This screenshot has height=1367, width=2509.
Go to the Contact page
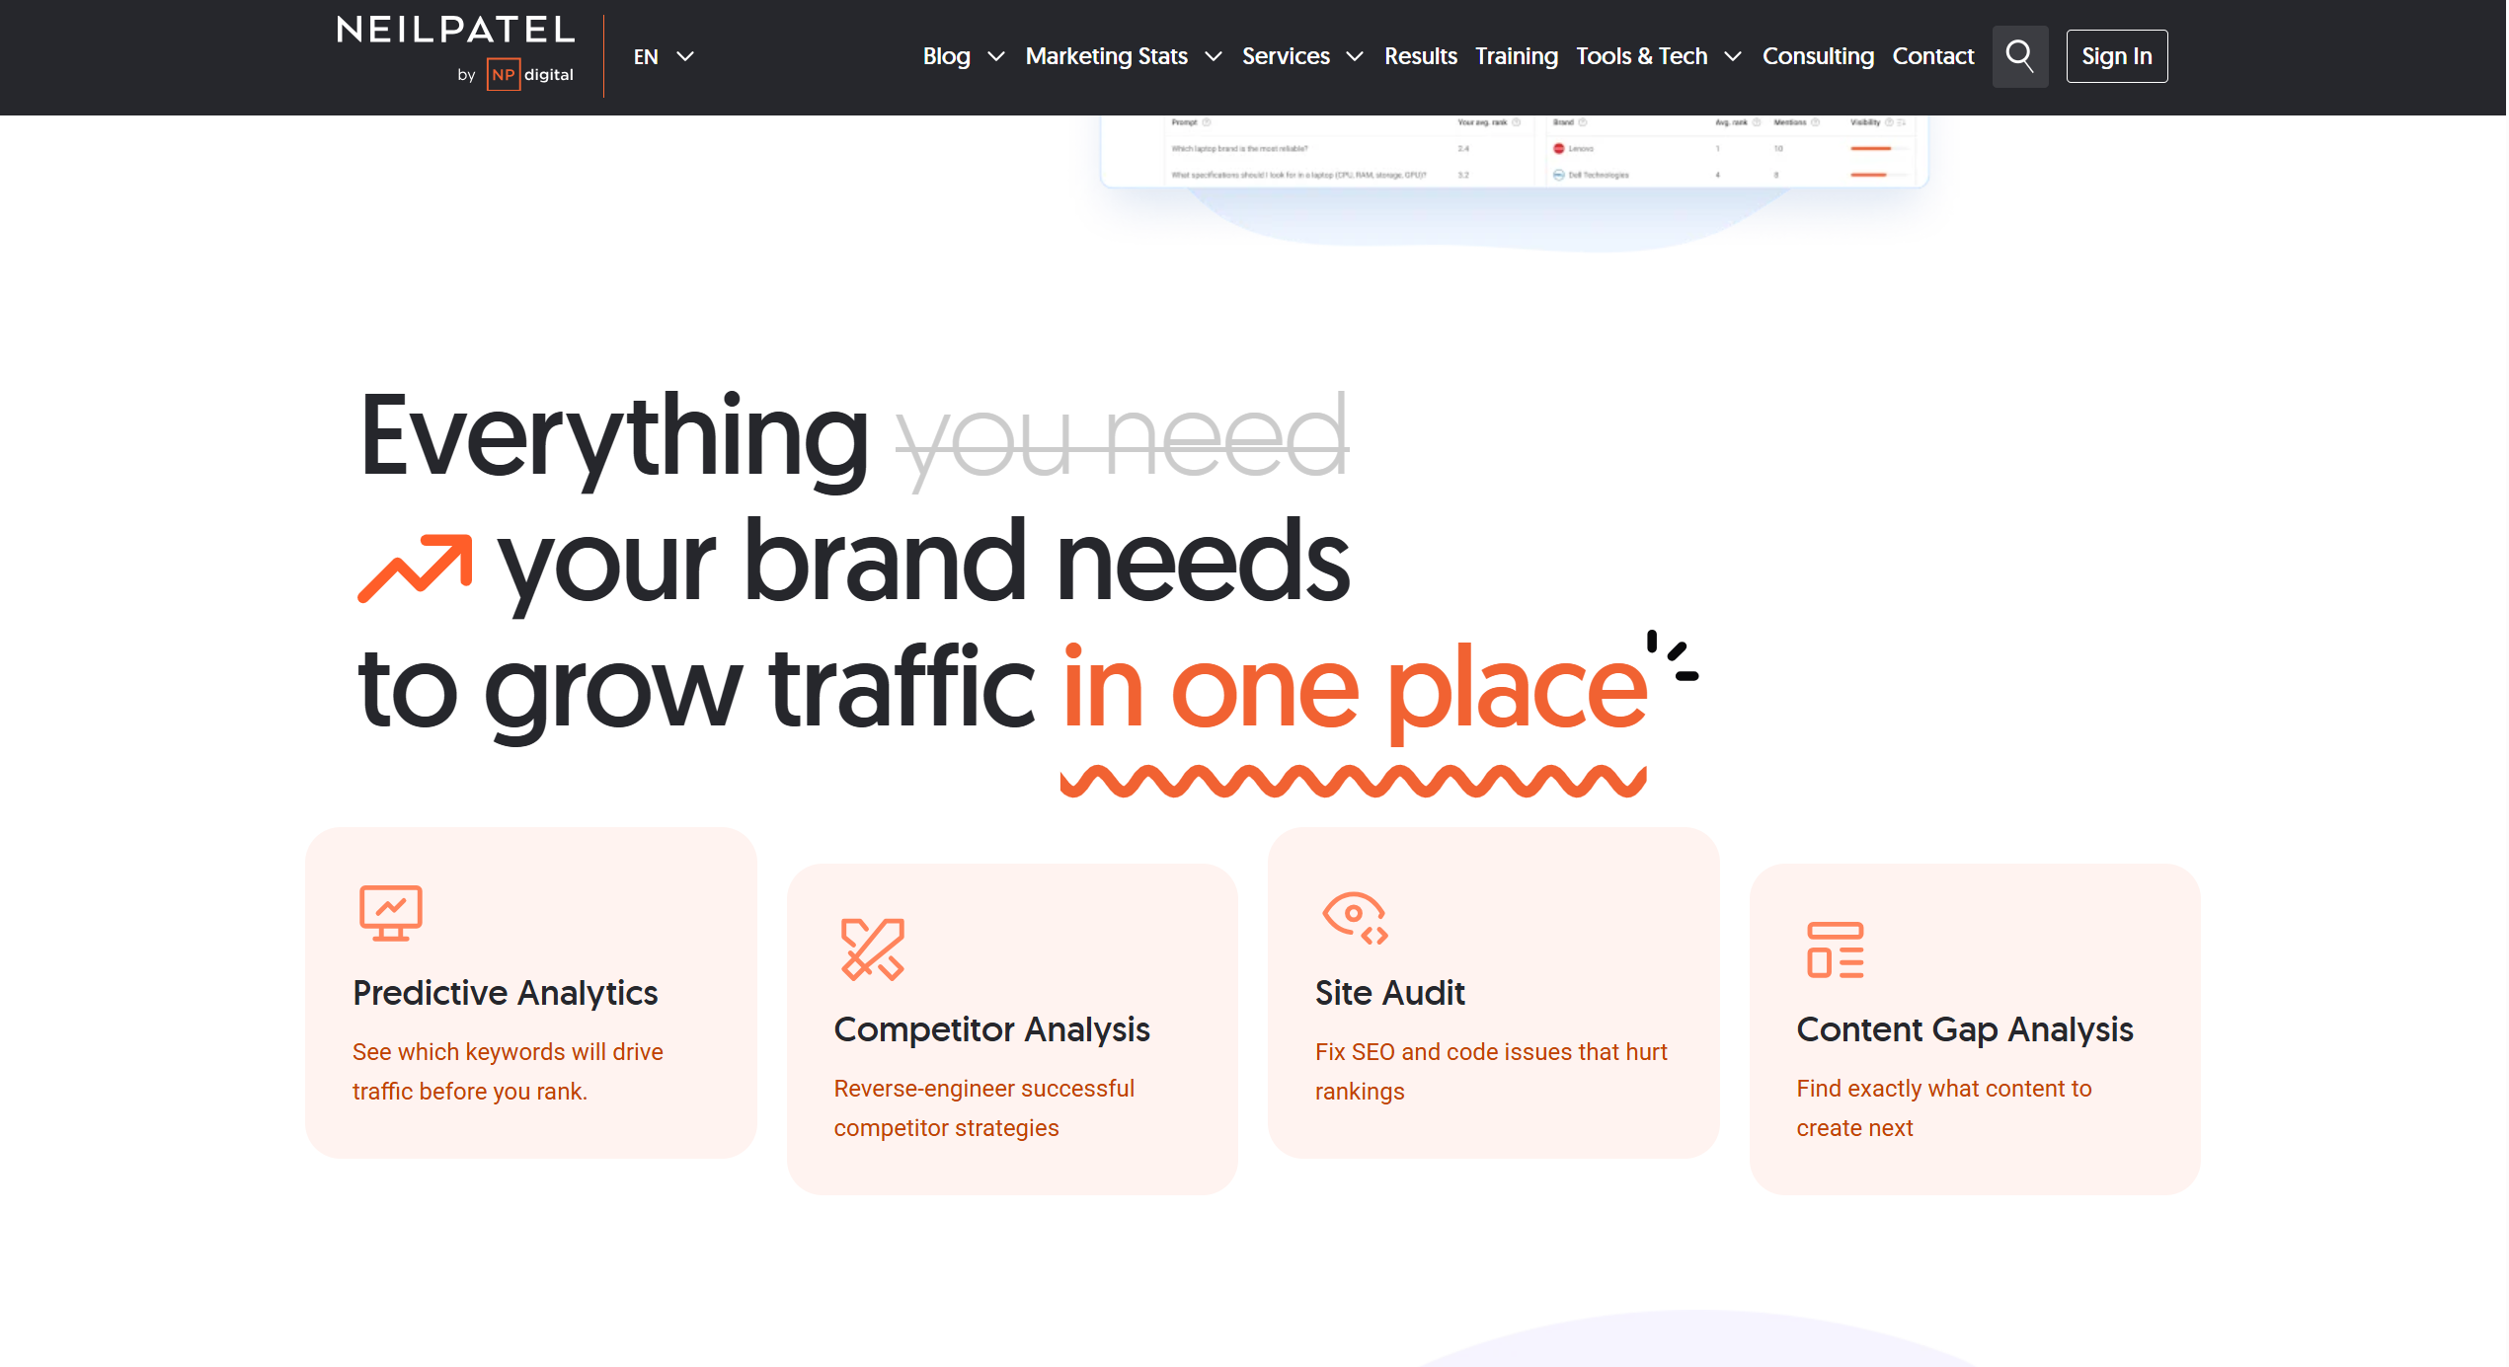click(1934, 56)
